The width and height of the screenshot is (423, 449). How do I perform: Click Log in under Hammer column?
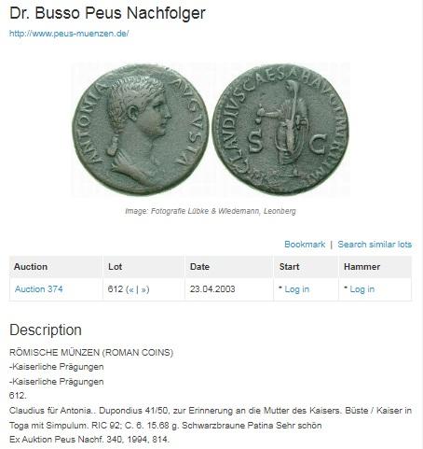(x=362, y=289)
